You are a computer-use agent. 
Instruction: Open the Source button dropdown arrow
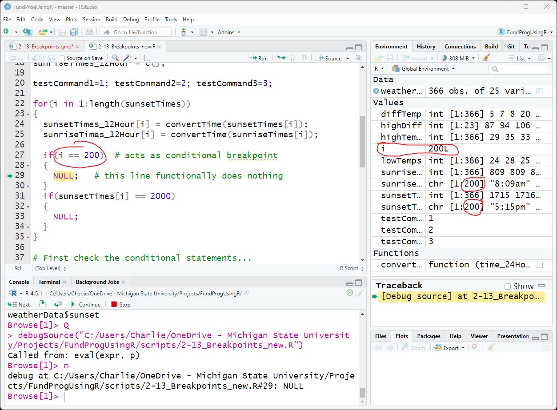(x=347, y=58)
